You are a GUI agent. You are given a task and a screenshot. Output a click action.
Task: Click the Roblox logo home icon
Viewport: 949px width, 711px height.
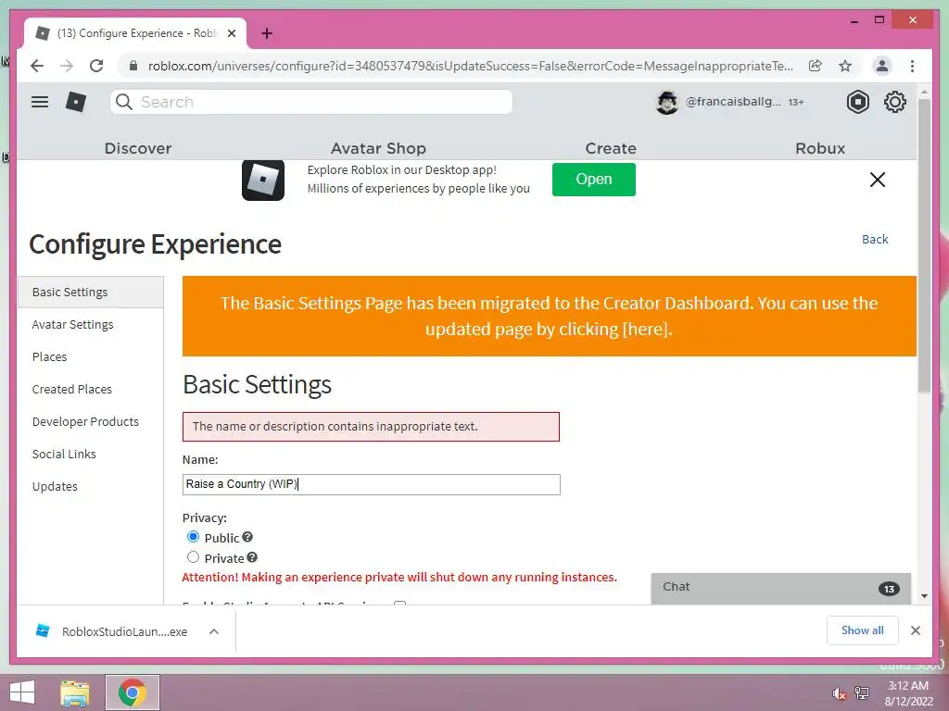[x=76, y=102]
